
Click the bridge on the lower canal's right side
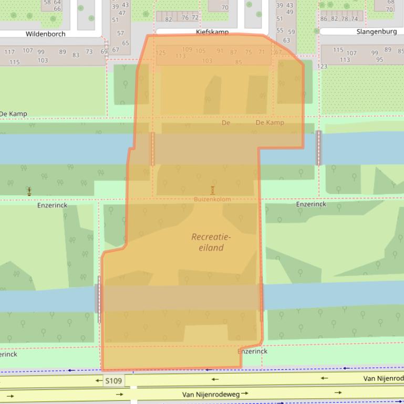tap(261, 299)
